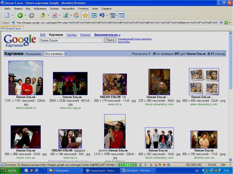Click the Winamp lightning icon in quick launch
The image size is (233, 174).
click(x=31, y=171)
